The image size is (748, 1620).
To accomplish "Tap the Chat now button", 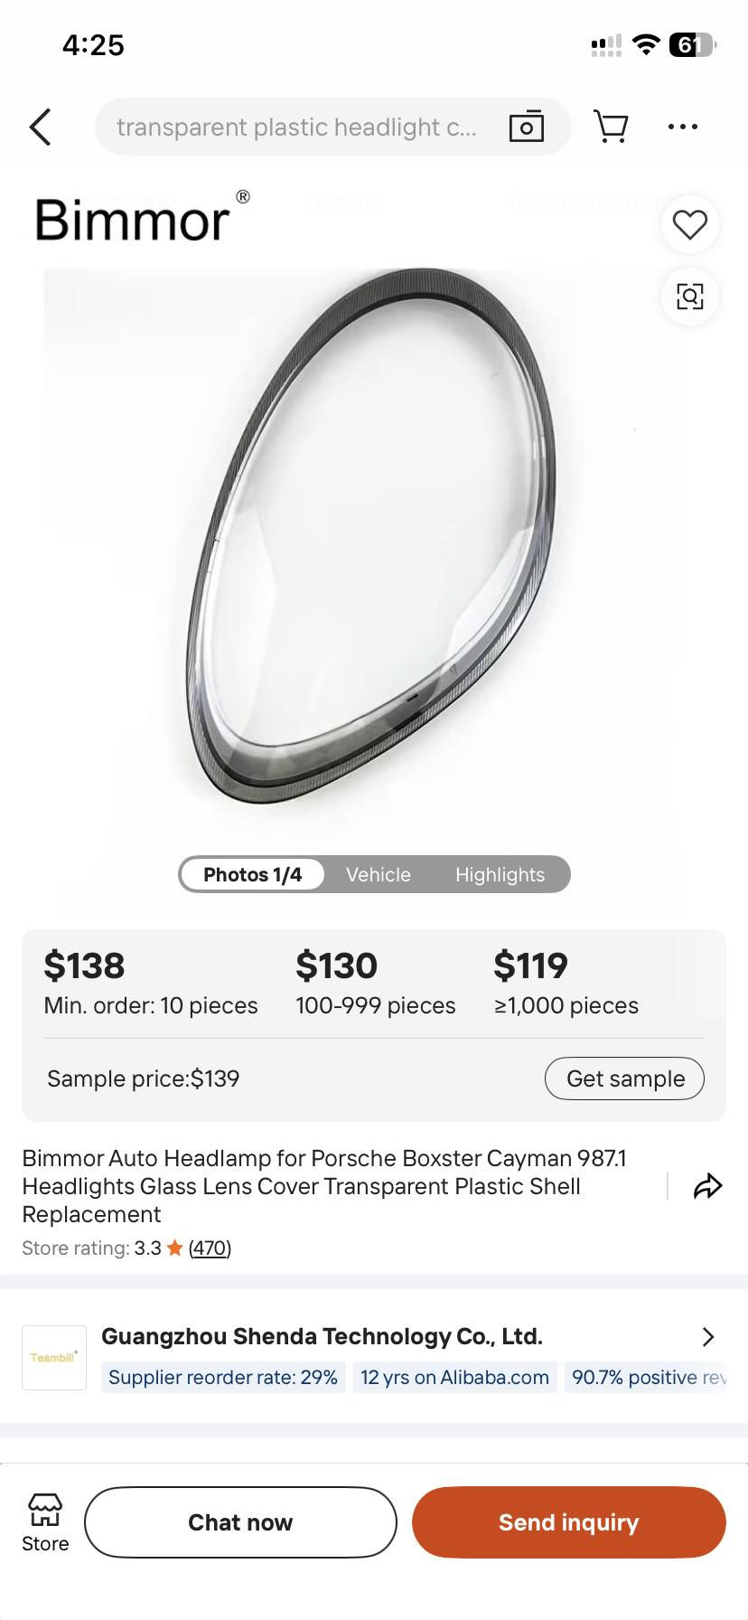I will 240,1522.
